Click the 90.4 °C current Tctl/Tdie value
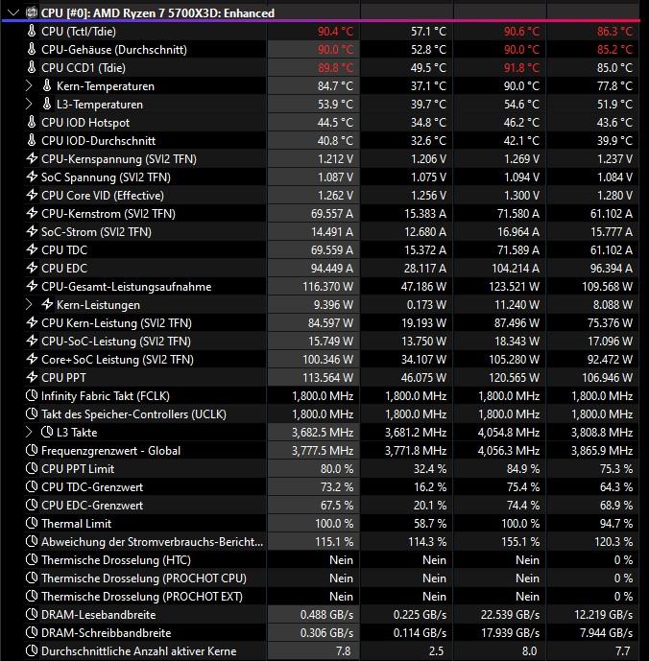Viewport: 649px width, 661px height. (x=335, y=32)
